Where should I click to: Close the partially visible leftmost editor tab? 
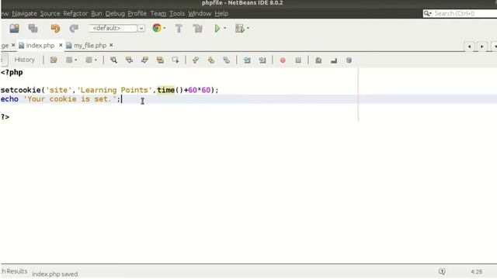pos(13,45)
